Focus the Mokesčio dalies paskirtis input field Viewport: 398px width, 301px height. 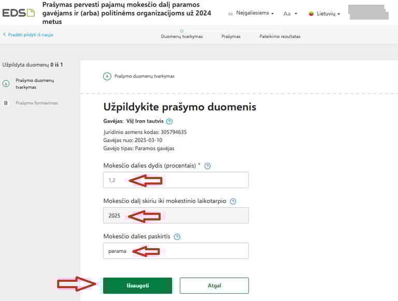point(176,251)
